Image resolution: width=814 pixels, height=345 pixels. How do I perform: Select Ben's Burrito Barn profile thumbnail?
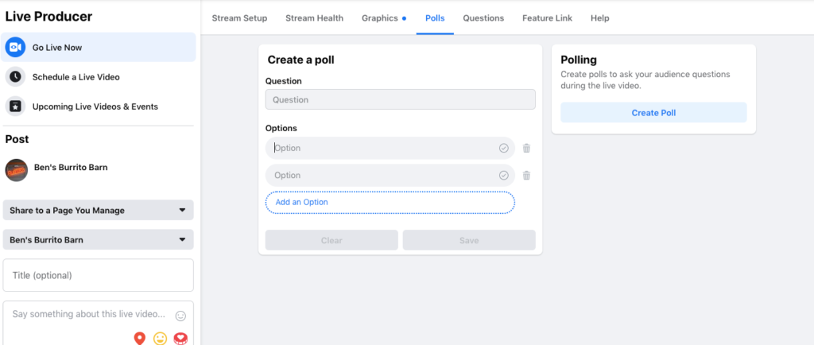16,169
